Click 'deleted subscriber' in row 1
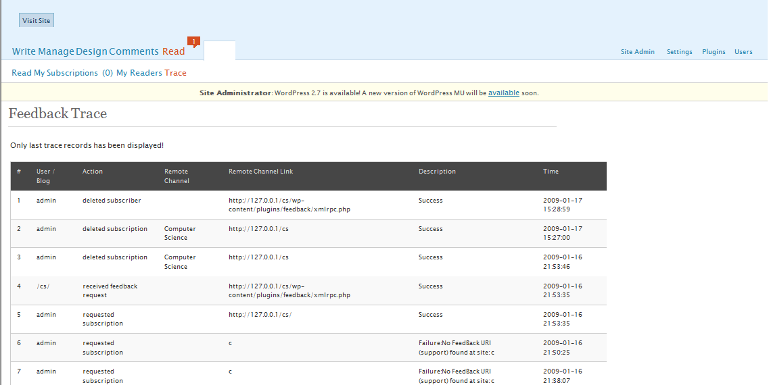The width and height of the screenshot is (769, 385). (x=112, y=201)
